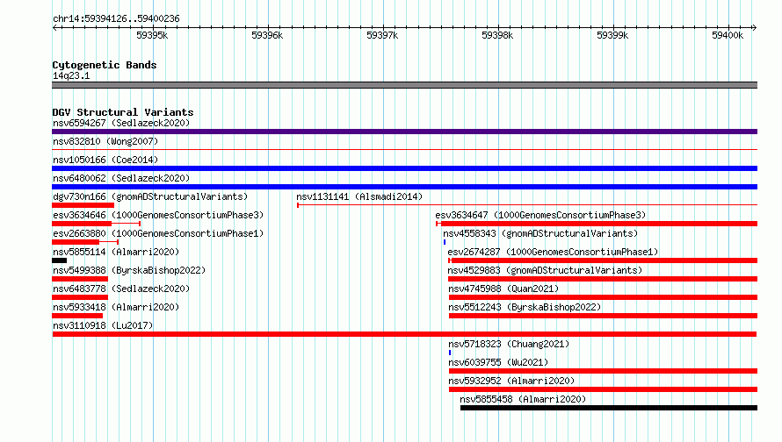
Task: Open nsv6480062 (Sedlazeck2020) variant label
Action: (121, 178)
